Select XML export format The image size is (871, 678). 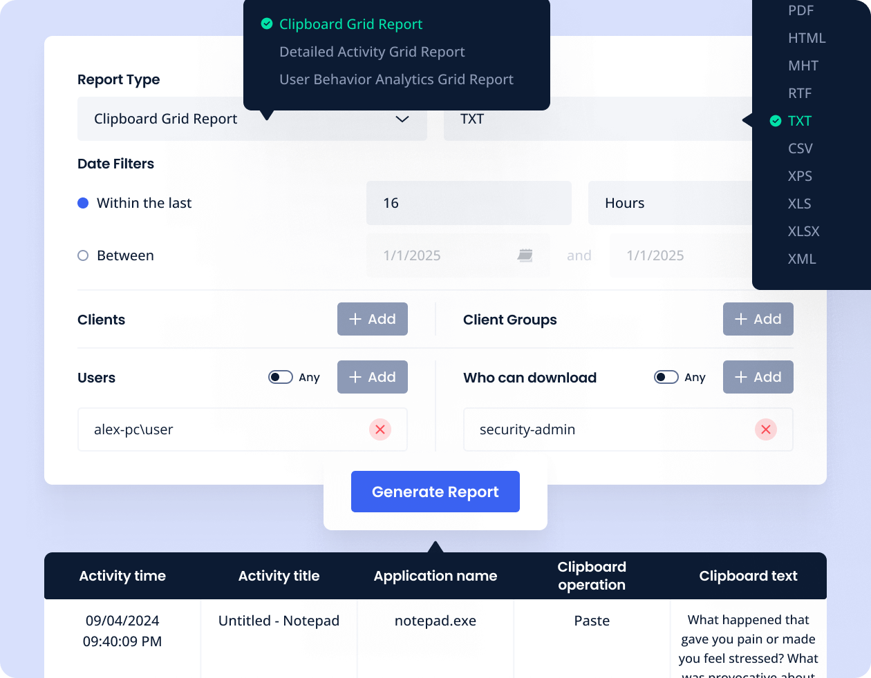802,259
